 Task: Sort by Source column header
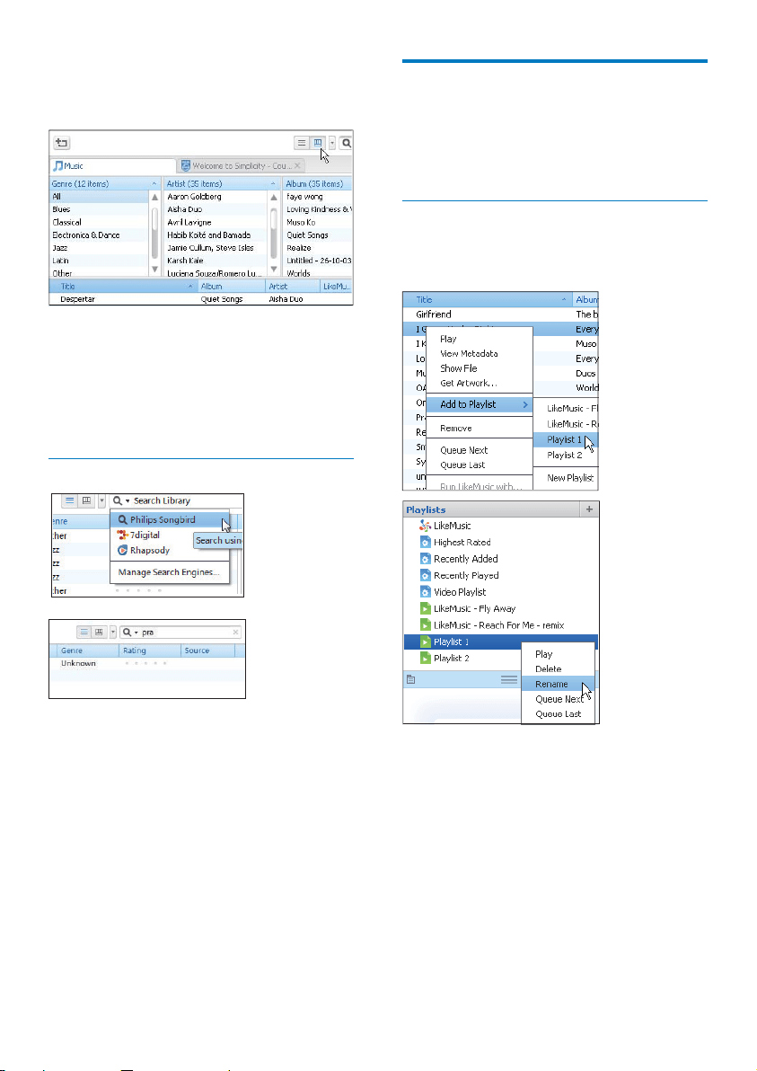click(207, 651)
